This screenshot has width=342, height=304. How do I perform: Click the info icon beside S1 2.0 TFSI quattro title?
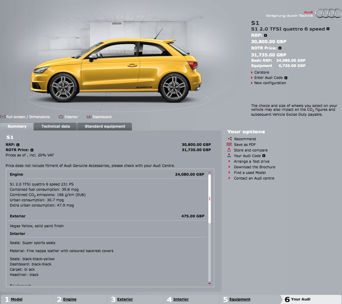point(328,29)
